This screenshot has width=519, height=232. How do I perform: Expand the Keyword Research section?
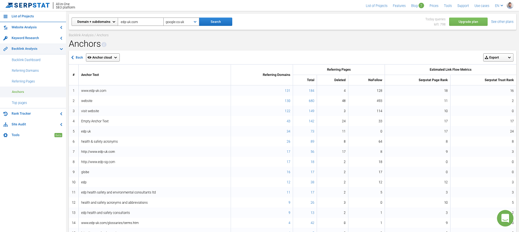[x=61, y=38]
